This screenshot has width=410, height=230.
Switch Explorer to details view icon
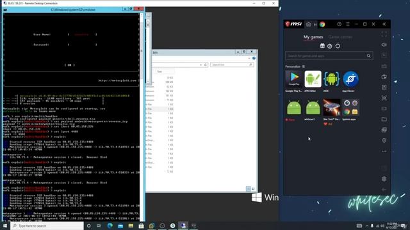tap(248, 188)
